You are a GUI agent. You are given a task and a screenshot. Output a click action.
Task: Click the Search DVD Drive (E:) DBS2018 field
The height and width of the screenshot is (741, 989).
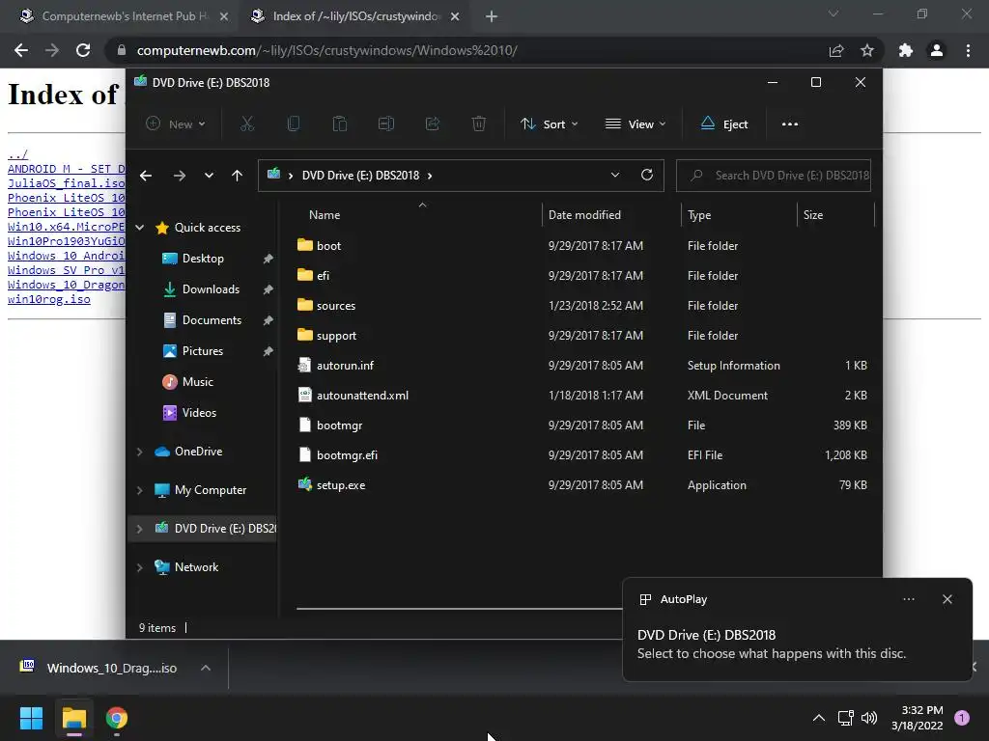[x=774, y=176]
